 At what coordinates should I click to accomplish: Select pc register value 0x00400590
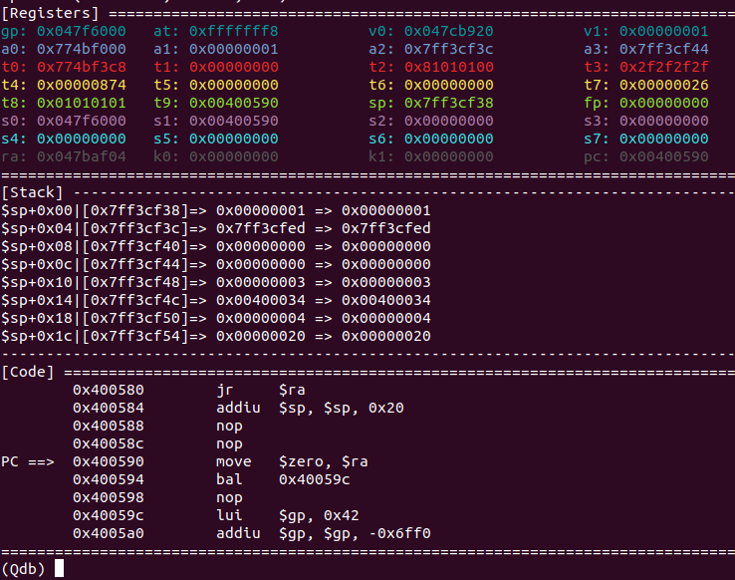tap(663, 156)
